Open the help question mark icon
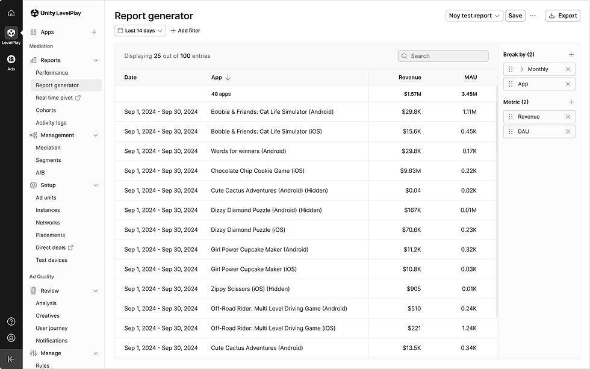Image resolution: width=590 pixels, height=369 pixels. (11, 321)
